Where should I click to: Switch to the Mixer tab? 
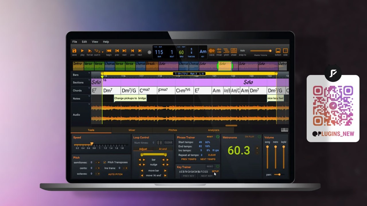132,130
